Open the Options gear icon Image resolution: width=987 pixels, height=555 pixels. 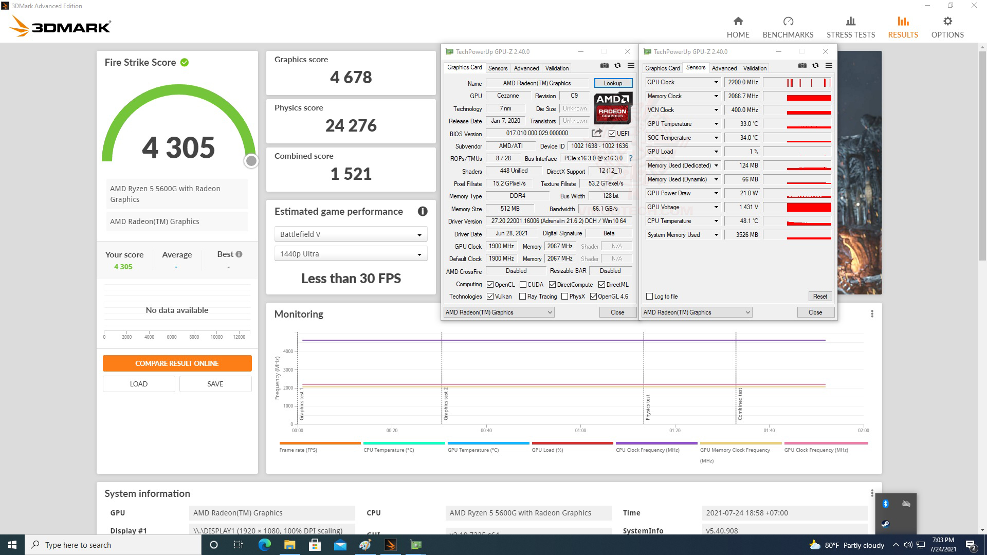coord(947,22)
